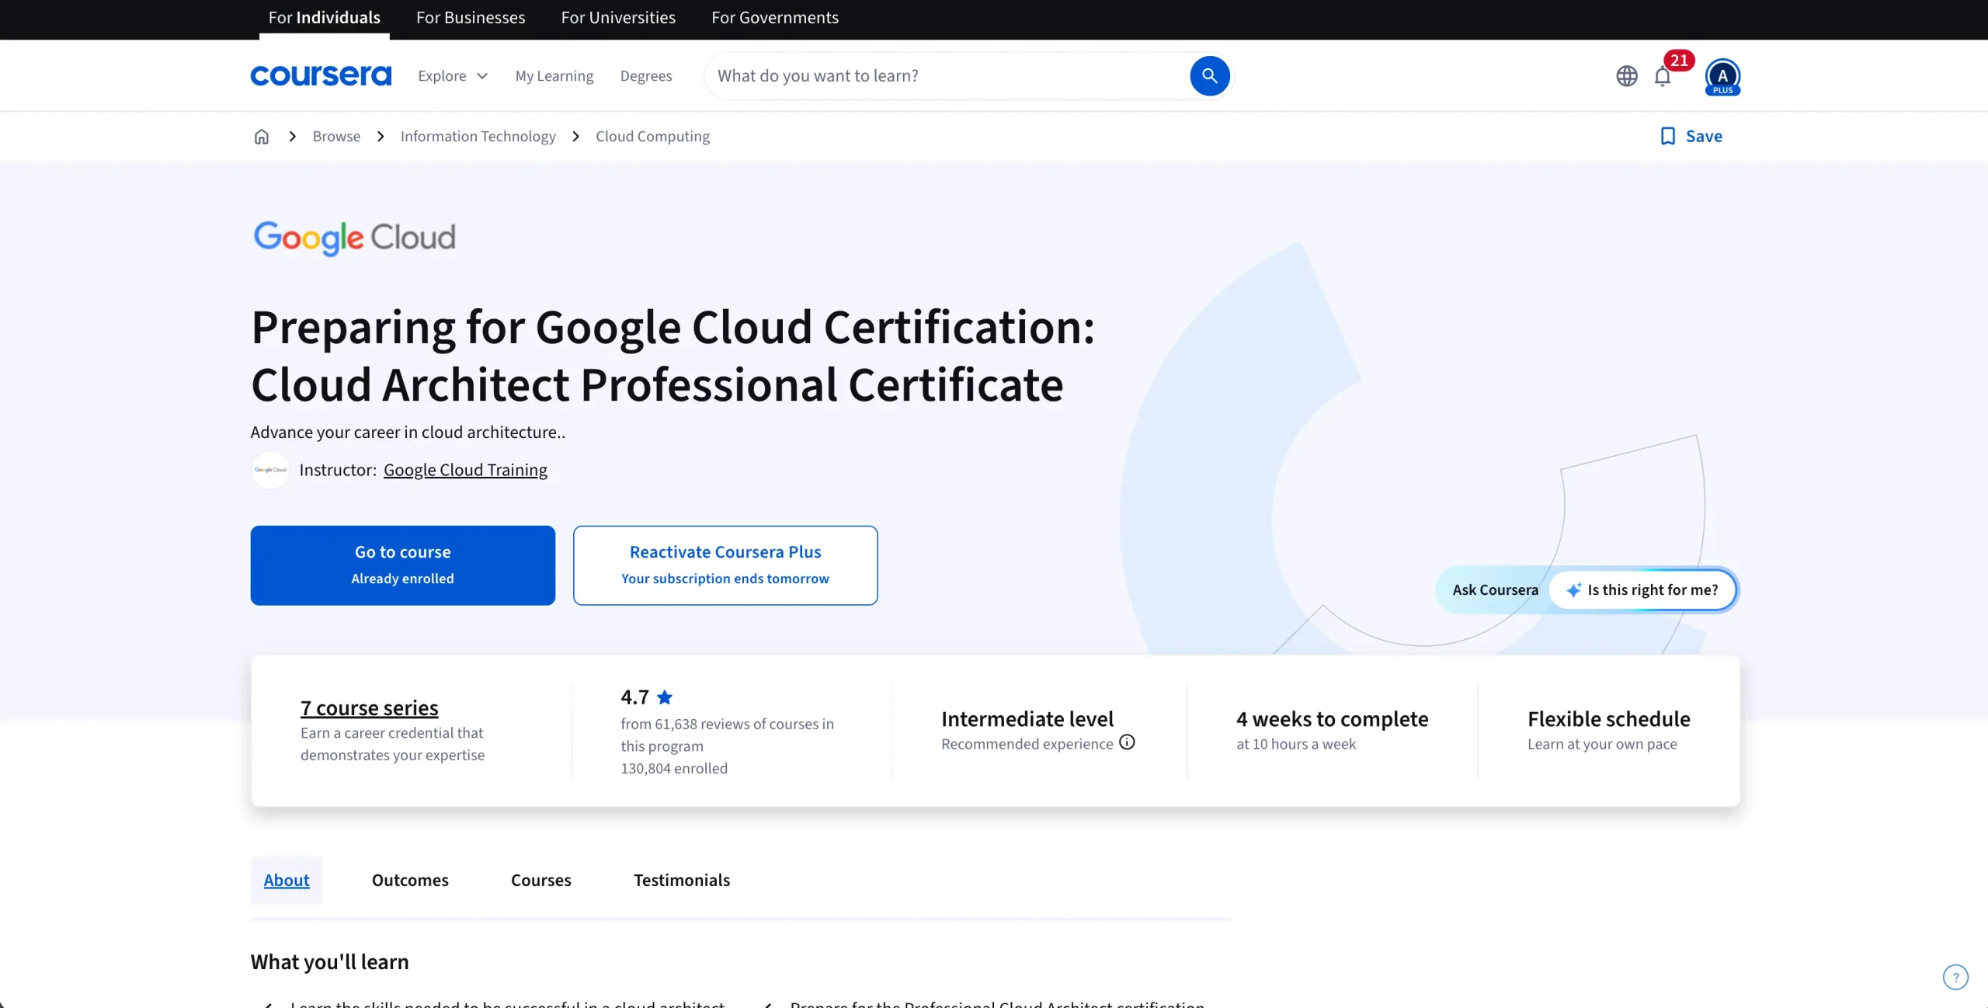Screen dimensions: 1988x1008
Task: Switch to For Universities tab
Action: [618, 18]
